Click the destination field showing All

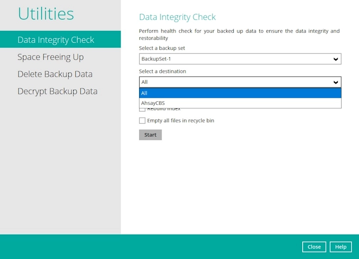pyautogui.click(x=234, y=82)
